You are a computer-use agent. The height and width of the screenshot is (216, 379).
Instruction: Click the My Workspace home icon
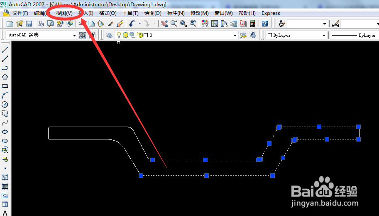(x=92, y=35)
